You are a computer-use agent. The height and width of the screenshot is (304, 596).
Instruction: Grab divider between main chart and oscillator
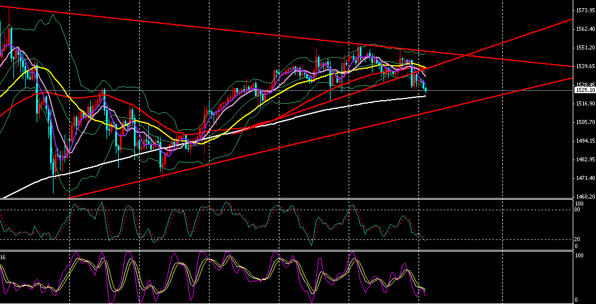click(x=291, y=199)
